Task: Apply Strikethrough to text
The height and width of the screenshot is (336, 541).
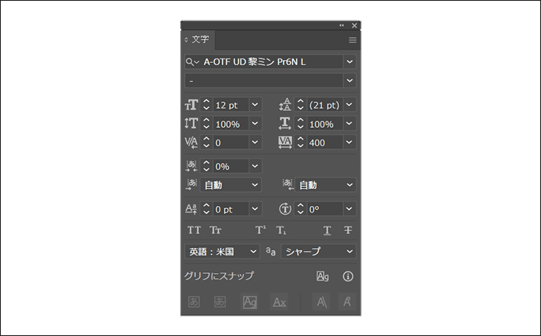Action: [348, 230]
